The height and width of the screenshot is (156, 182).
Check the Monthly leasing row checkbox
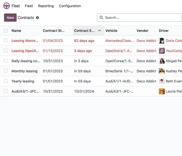coord(6,71)
